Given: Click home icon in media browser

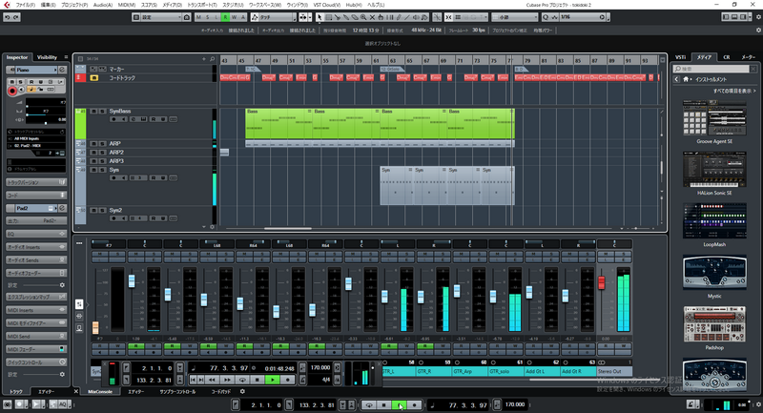Looking at the screenshot, I should tap(686, 79).
